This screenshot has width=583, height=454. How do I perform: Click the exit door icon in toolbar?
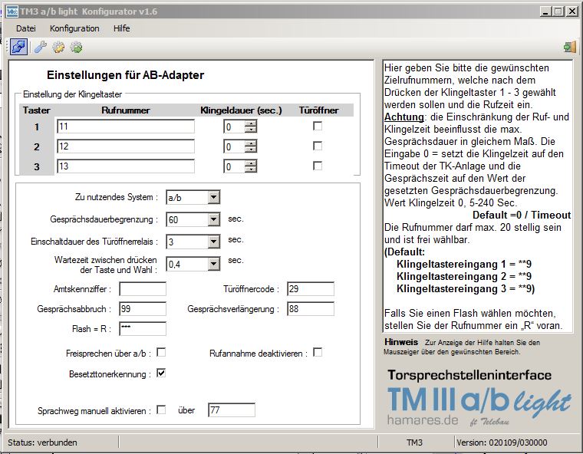click(x=570, y=47)
